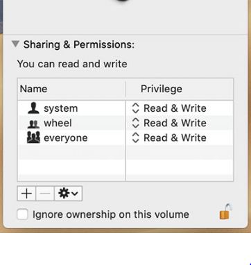The image size is (251, 265).
Task: Select the system user icon
Action: (33, 108)
